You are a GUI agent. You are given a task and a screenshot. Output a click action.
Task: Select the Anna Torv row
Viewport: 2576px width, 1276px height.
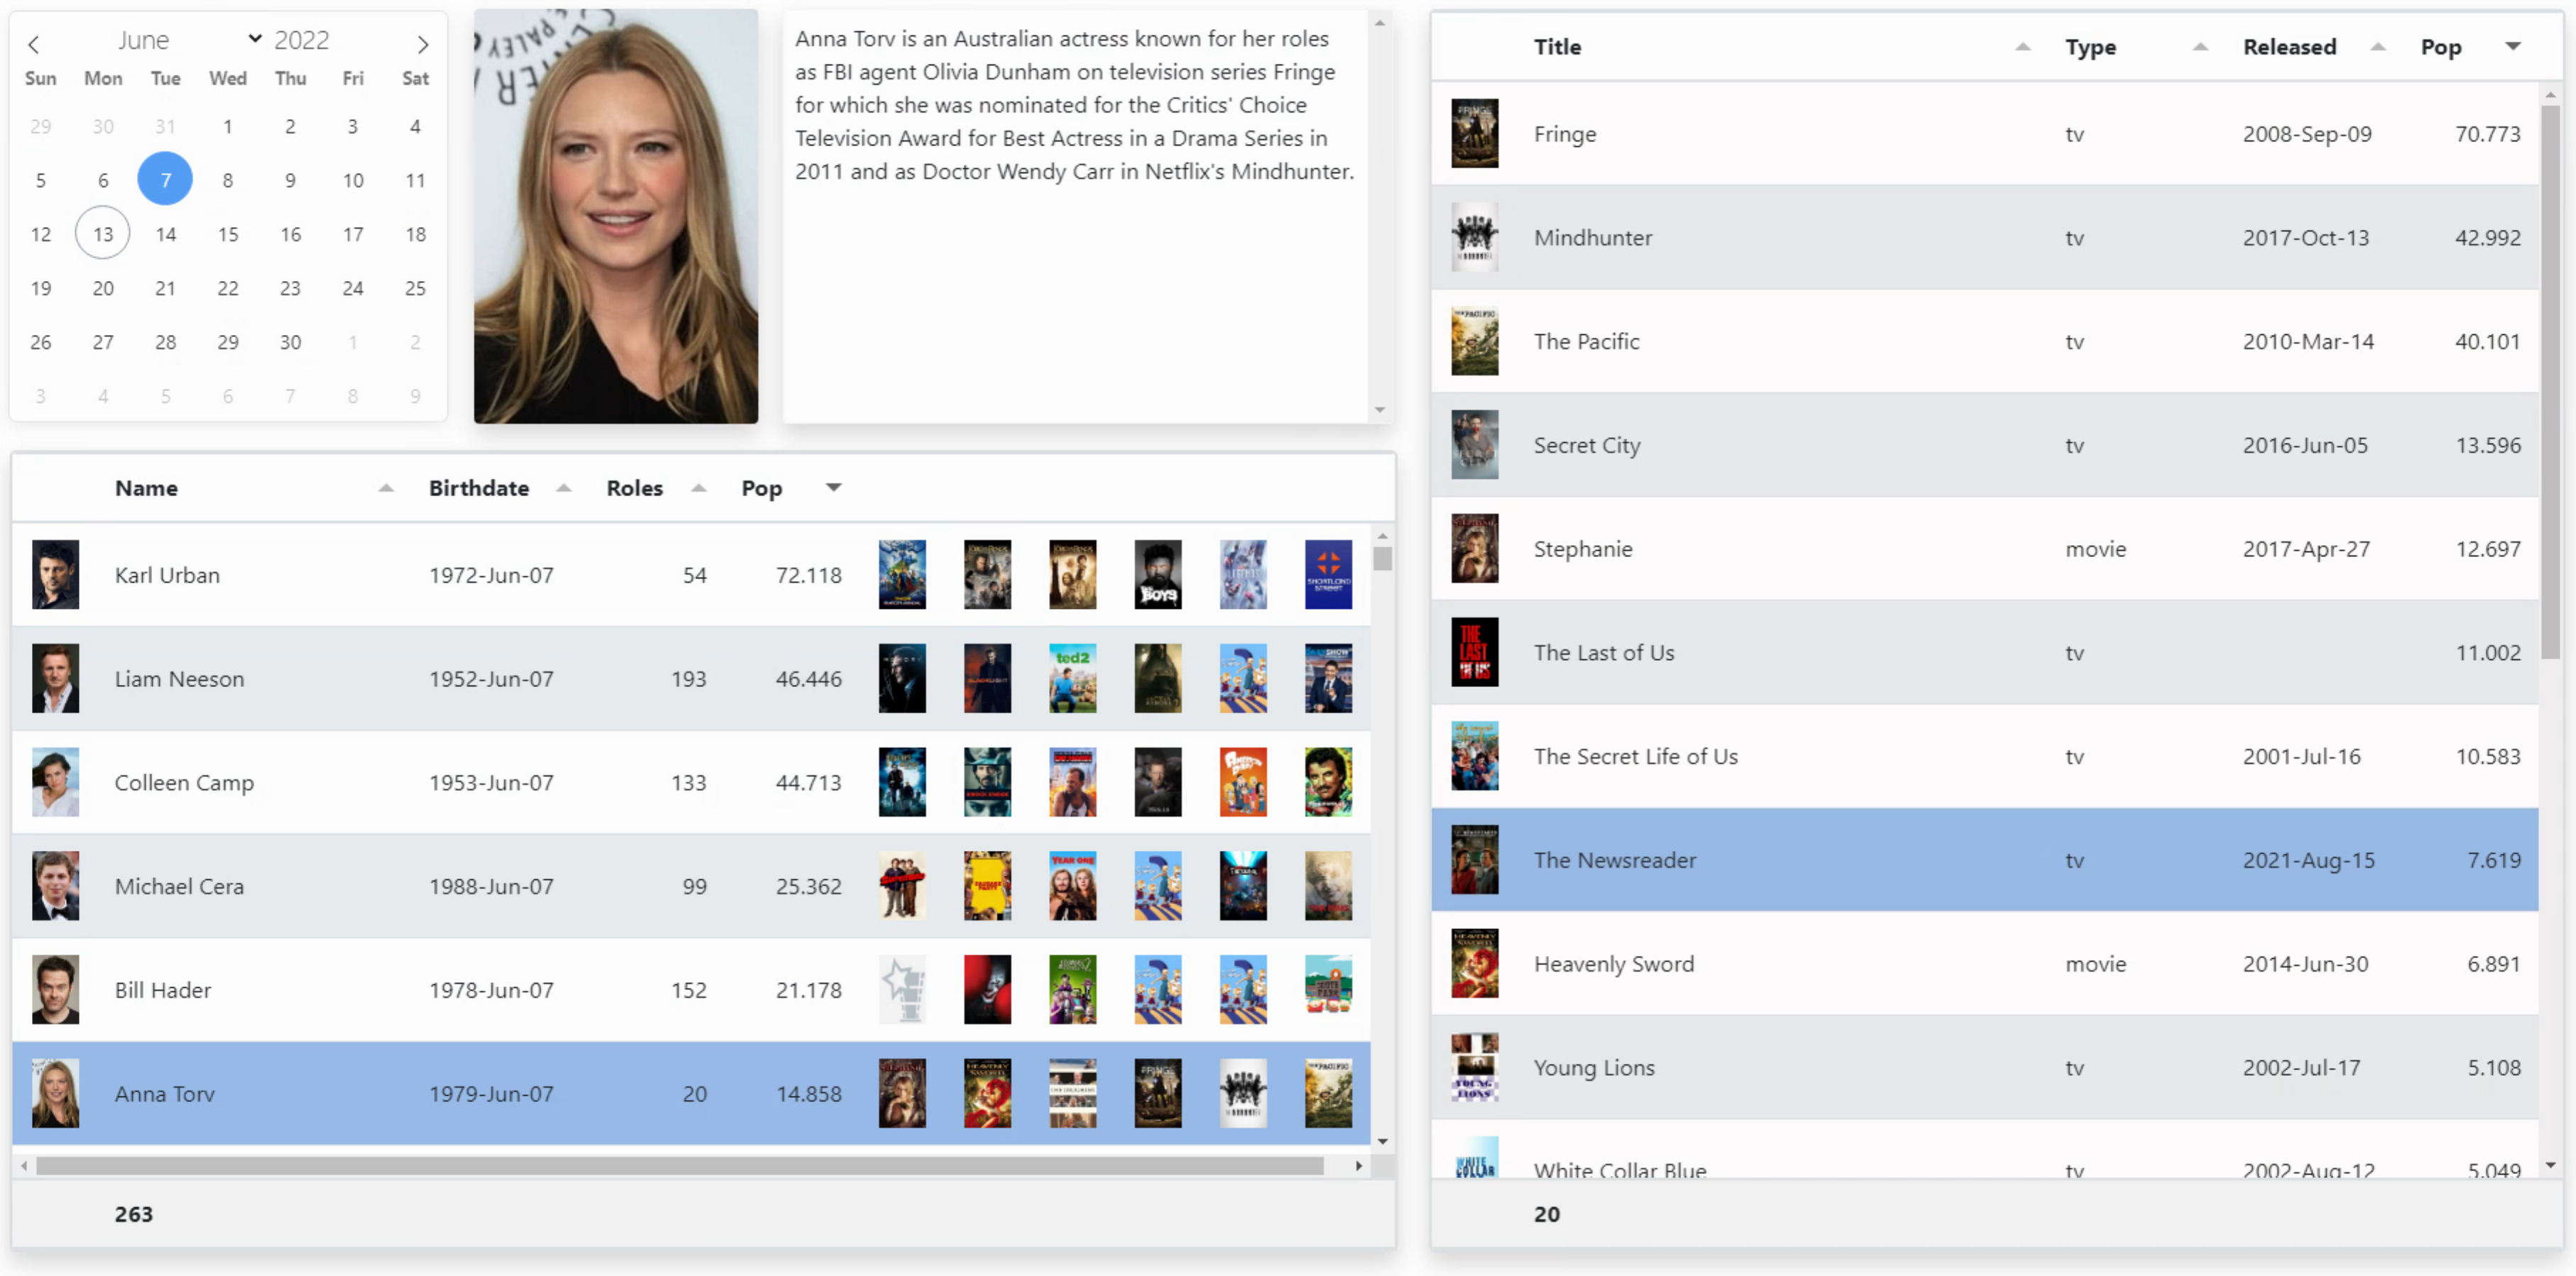(691, 1093)
